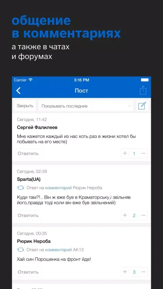Select the Пост title in header
Image resolution: width=163 pixels, height=289 pixels.
click(81, 91)
